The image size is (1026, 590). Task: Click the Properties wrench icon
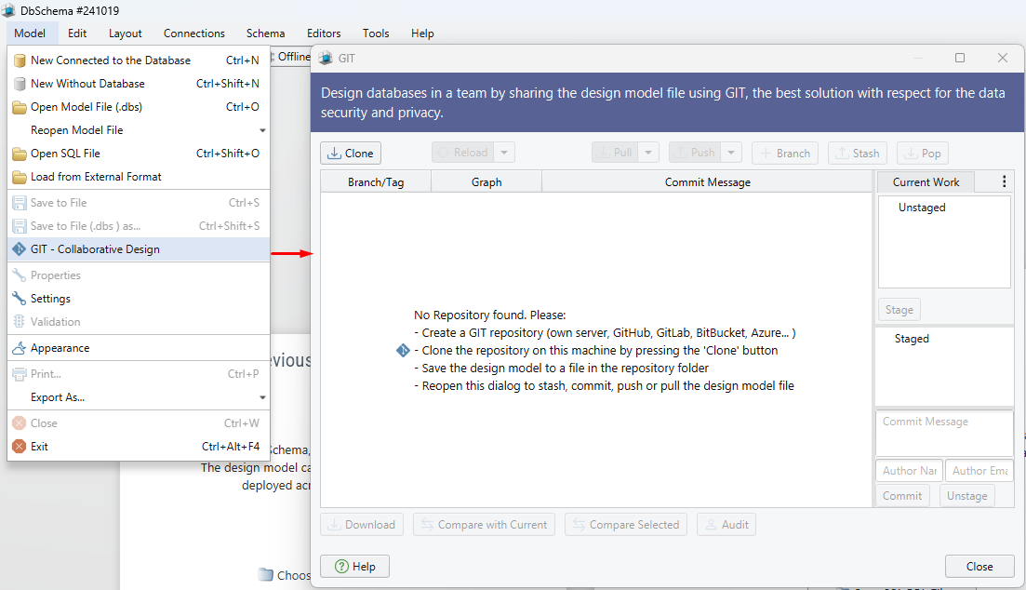20,275
